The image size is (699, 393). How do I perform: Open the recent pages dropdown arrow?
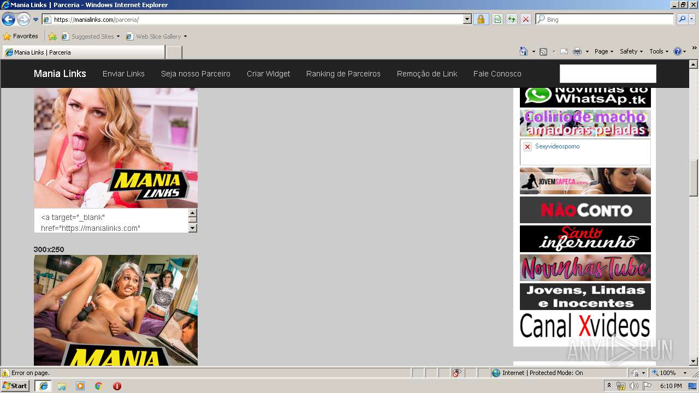pos(36,20)
